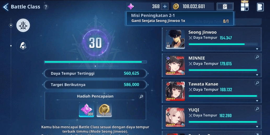Tap the 10,000 gold reward
Screen dimensions: 270x135
(x=104, y=110)
